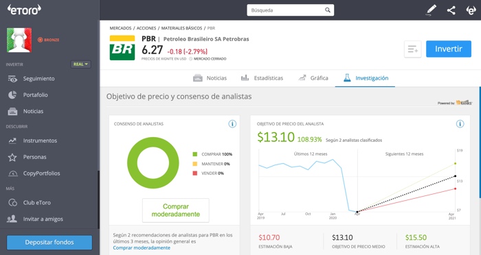Switch to the Gráfica tab
481x255 pixels.
pos(313,78)
